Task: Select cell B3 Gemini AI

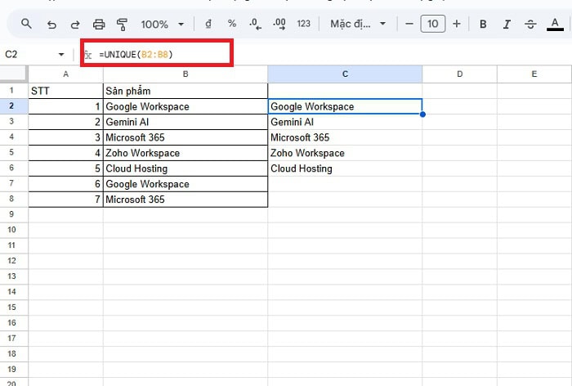Action: (185, 122)
